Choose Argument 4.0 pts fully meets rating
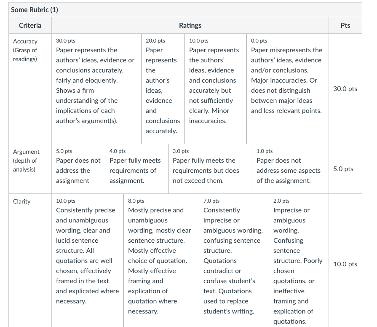 (136, 169)
